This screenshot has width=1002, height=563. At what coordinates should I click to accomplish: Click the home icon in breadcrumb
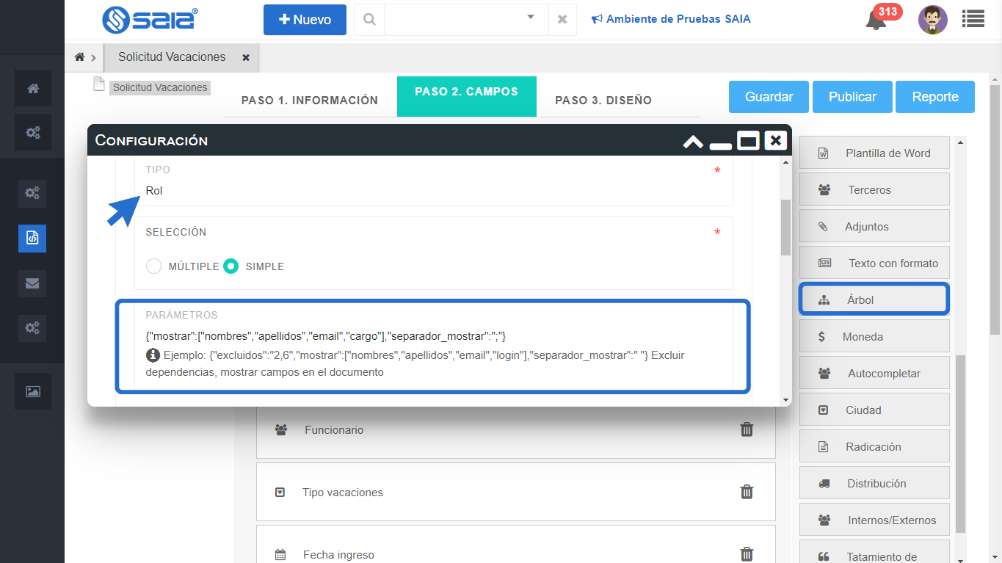coord(80,57)
